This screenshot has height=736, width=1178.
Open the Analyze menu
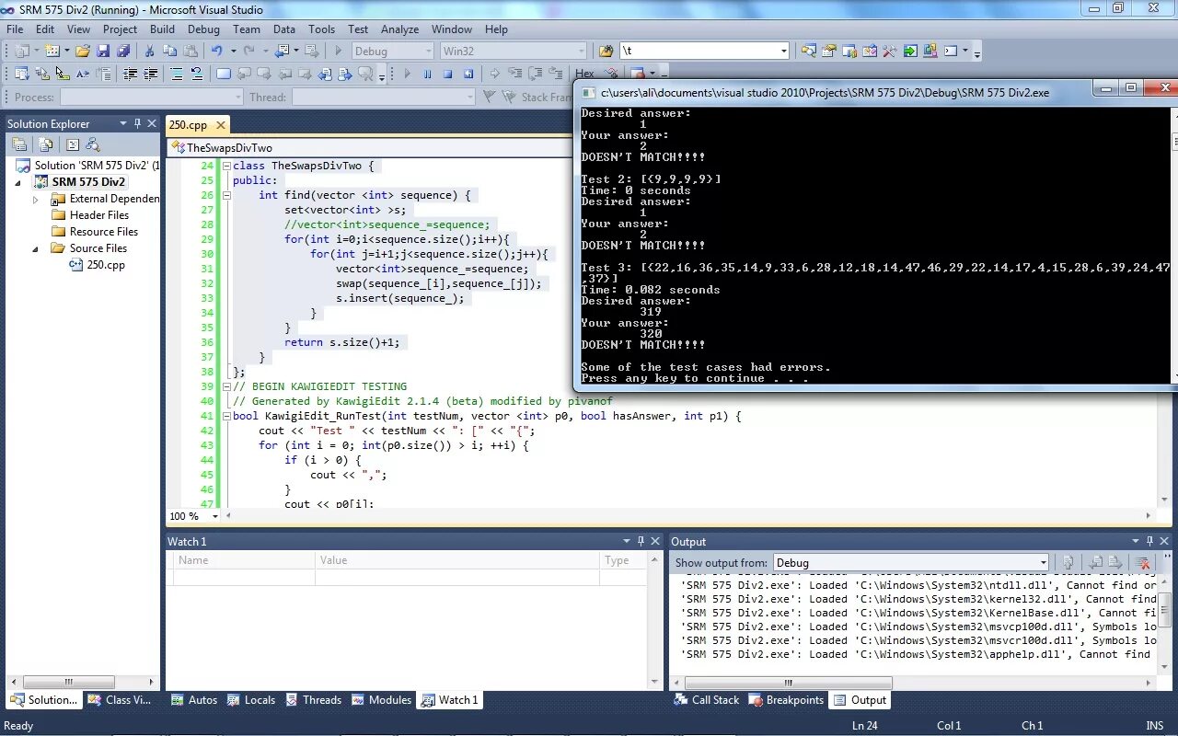[399, 29]
